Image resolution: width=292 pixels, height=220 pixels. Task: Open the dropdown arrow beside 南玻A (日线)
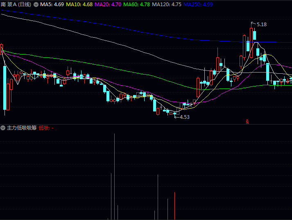pyautogui.click(x=36, y=5)
